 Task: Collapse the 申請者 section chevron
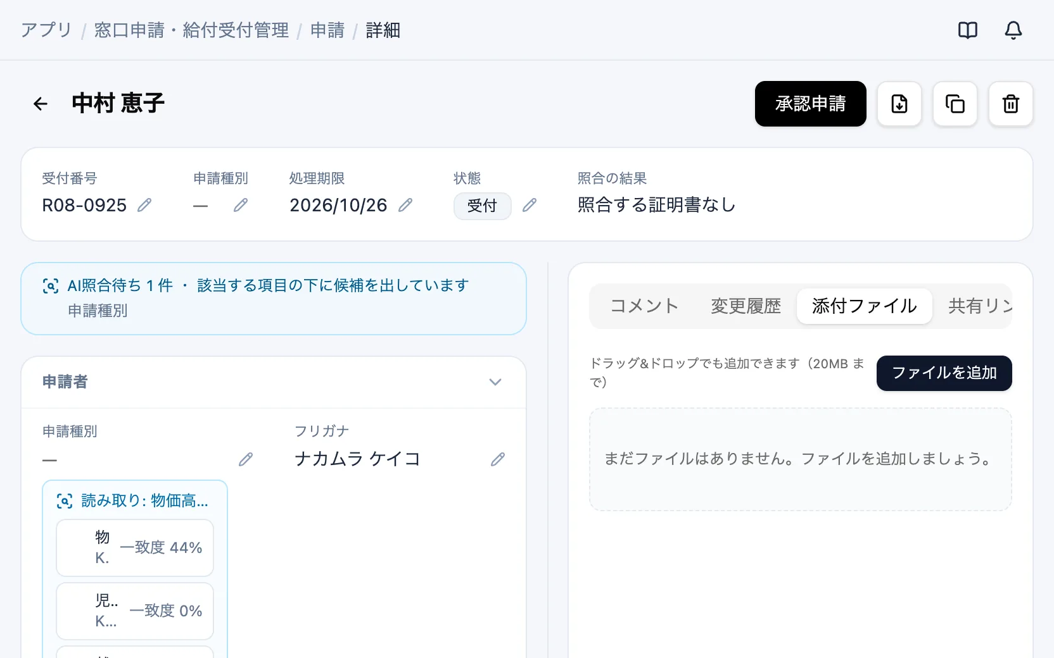(495, 382)
